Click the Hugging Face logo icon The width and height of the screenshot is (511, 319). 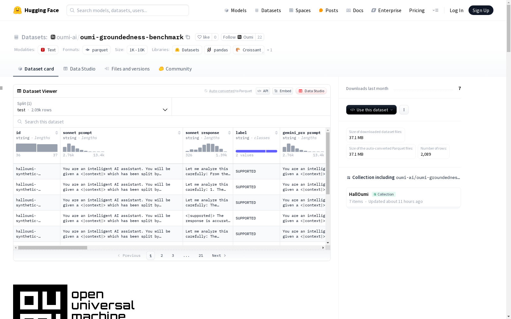pyautogui.click(x=18, y=10)
